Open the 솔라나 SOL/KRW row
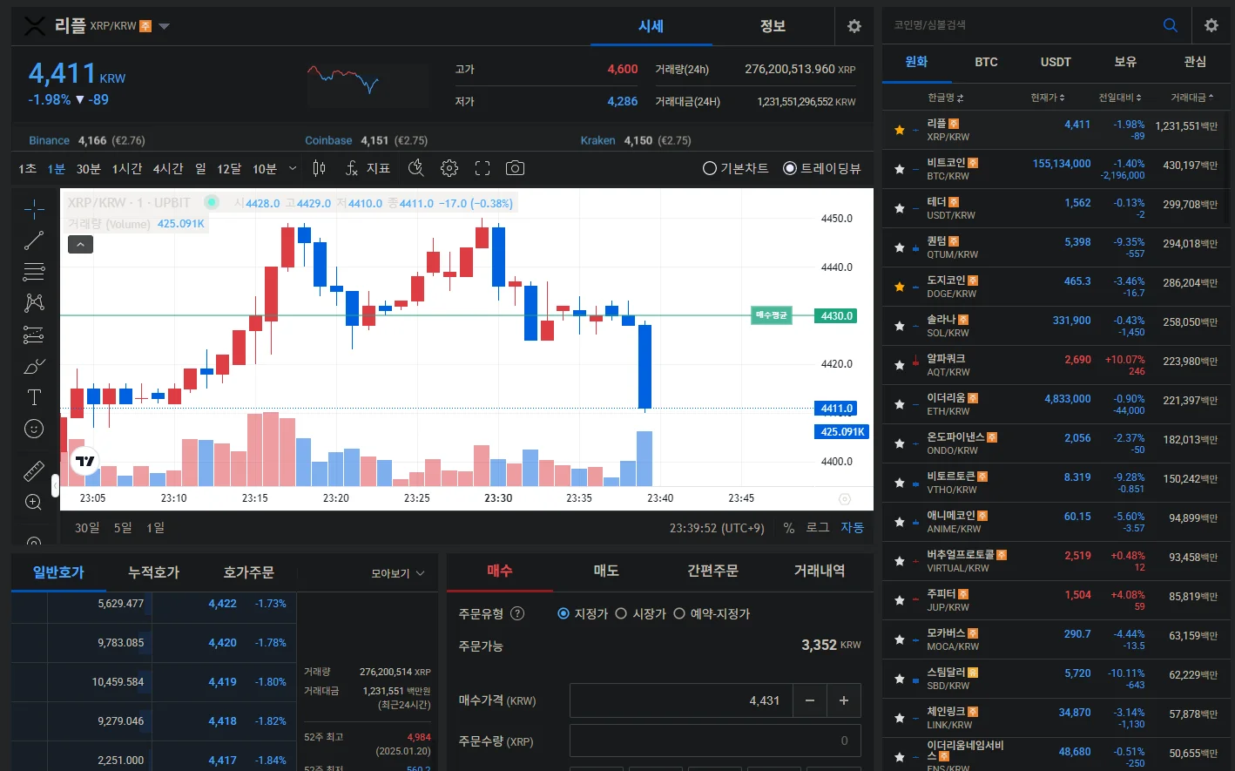Image resolution: width=1235 pixels, height=771 pixels. tap(1056, 326)
